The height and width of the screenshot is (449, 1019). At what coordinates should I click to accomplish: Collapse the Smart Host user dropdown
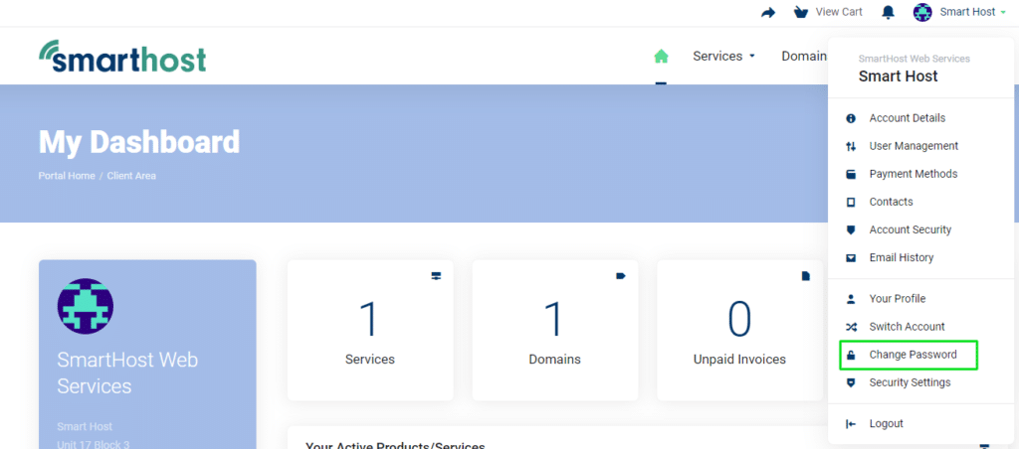tap(973, 12)
